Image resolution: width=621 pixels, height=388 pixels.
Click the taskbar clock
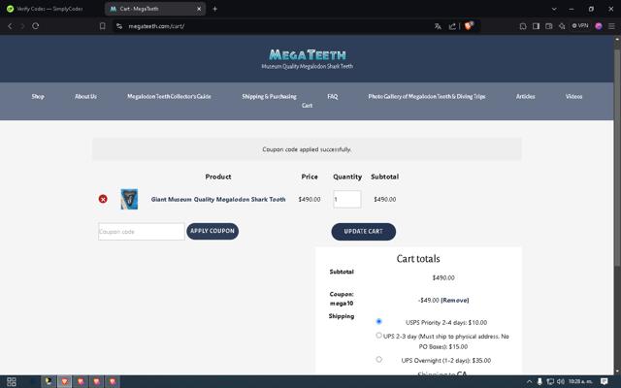[x=580, y=381]
